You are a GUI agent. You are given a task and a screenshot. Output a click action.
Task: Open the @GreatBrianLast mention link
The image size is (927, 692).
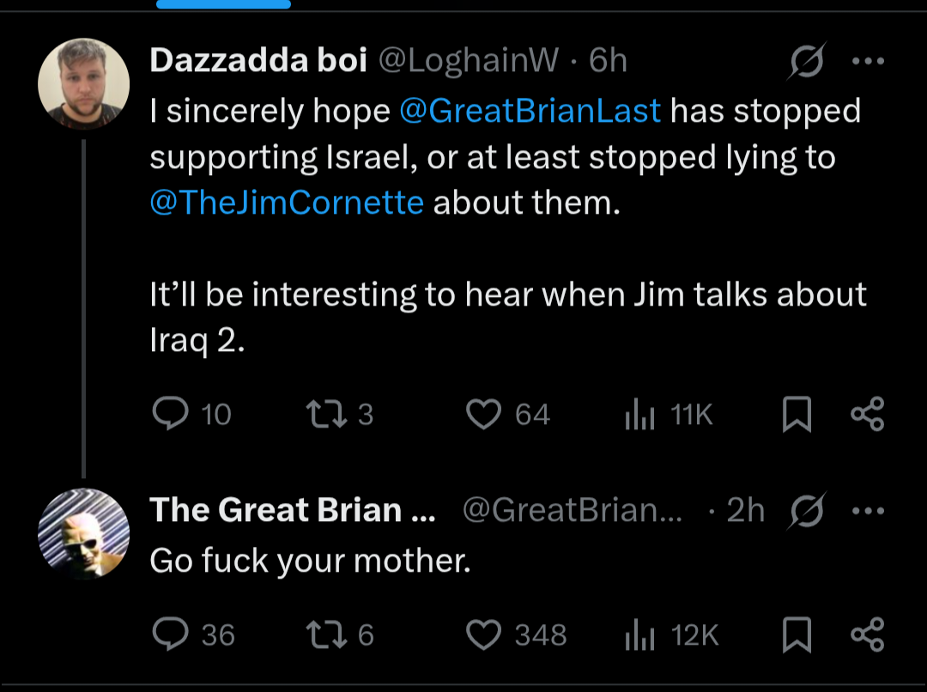[x=530, y=112]
